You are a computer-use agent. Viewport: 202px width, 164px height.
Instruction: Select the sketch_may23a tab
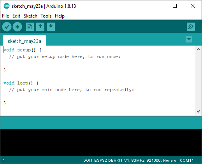(25, 41)
